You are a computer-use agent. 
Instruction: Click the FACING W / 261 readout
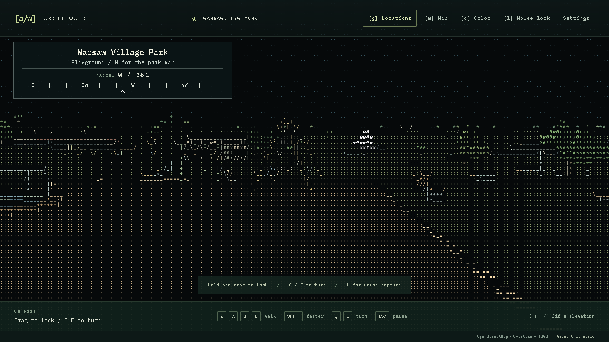pyautogui.click(x=123, y=75)
